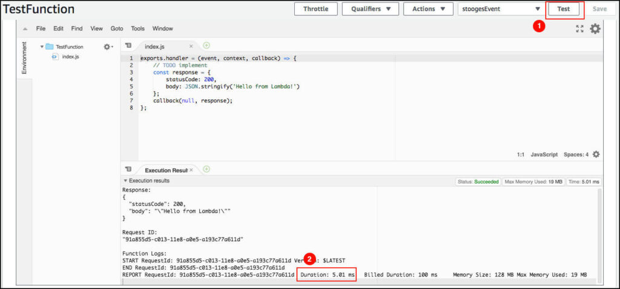Open the File menu
Screen dimensions: 620x289
tap(41, 28)
